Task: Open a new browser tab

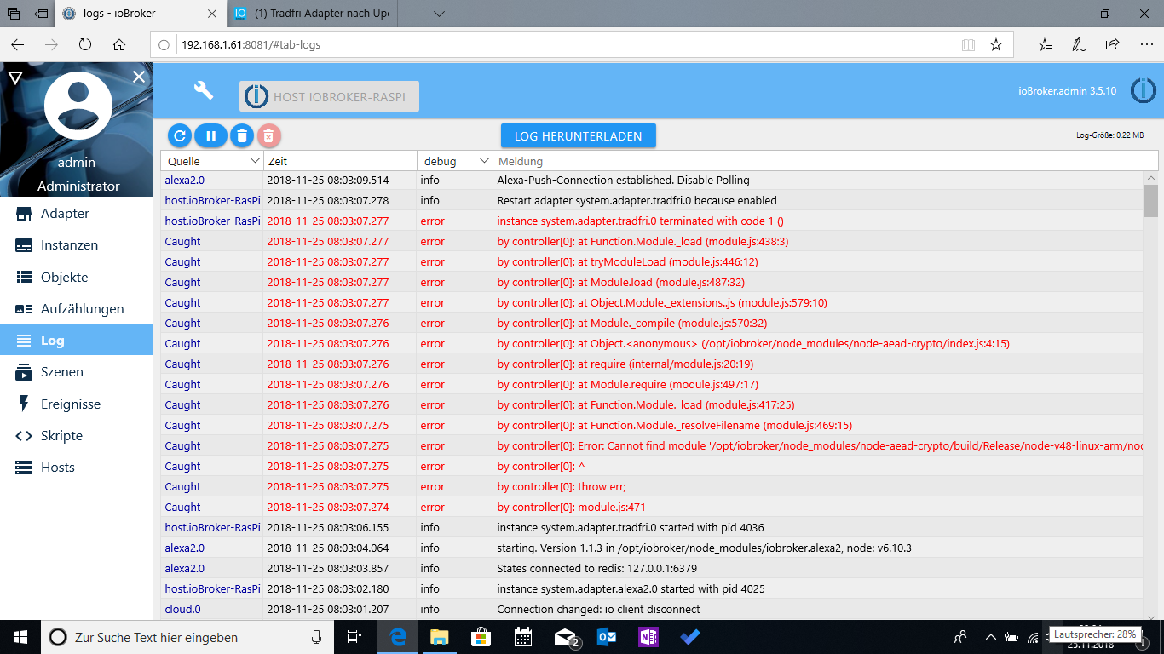Action: tap(412, 14)
